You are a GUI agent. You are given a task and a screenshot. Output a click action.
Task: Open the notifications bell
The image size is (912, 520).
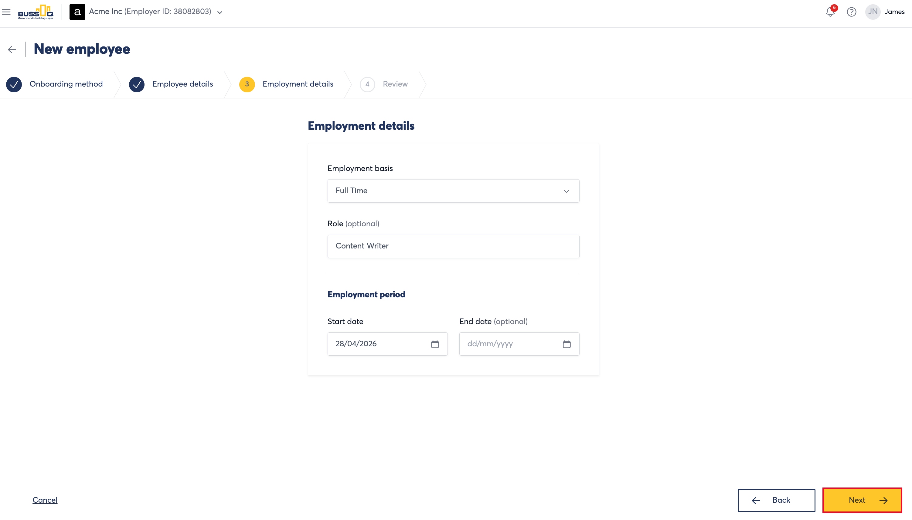pyautogui.click(x=830, y=12)
